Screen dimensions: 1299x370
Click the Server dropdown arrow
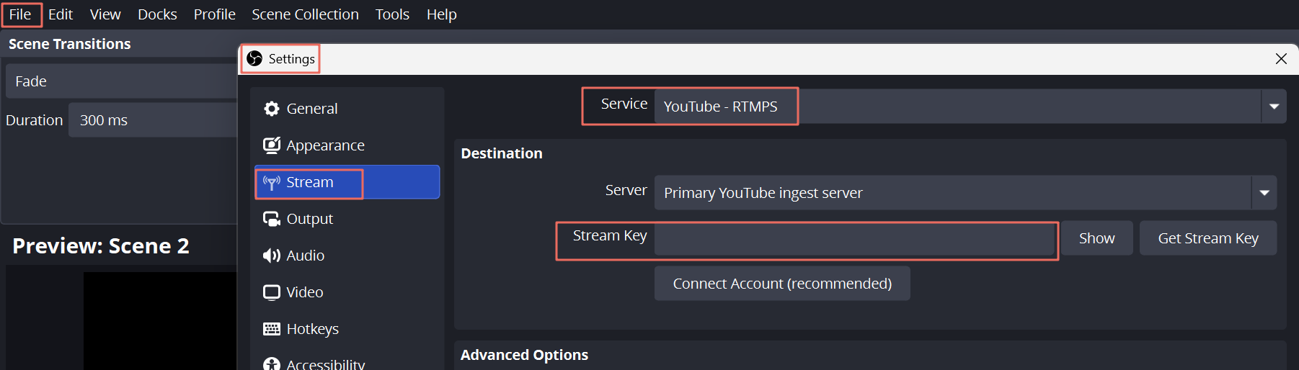pos(1264,193)
